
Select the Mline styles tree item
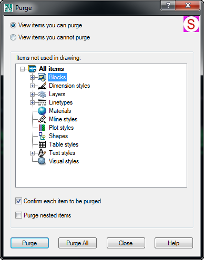pos(63,119)
